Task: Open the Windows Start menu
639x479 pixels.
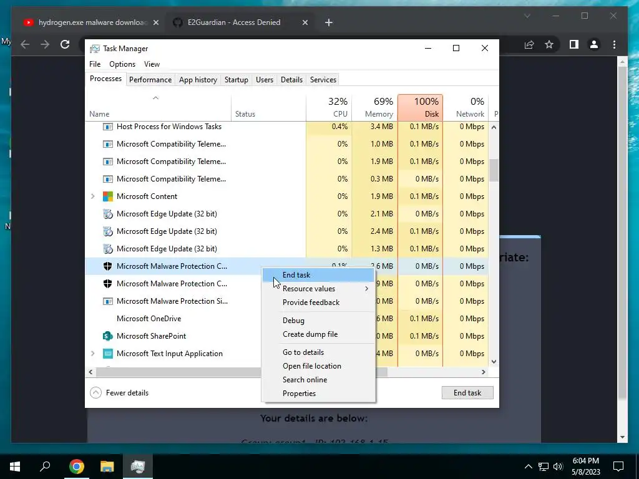Action: [x=15, y=467]
